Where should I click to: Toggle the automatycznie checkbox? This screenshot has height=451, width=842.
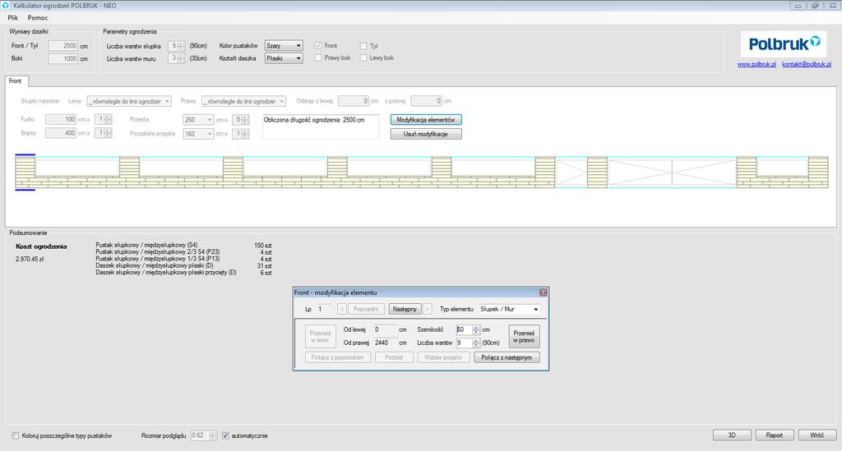click(225, 435)
